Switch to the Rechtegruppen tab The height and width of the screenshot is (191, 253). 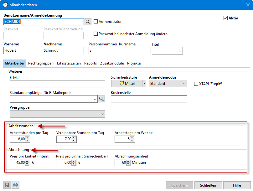pos(41,63)
